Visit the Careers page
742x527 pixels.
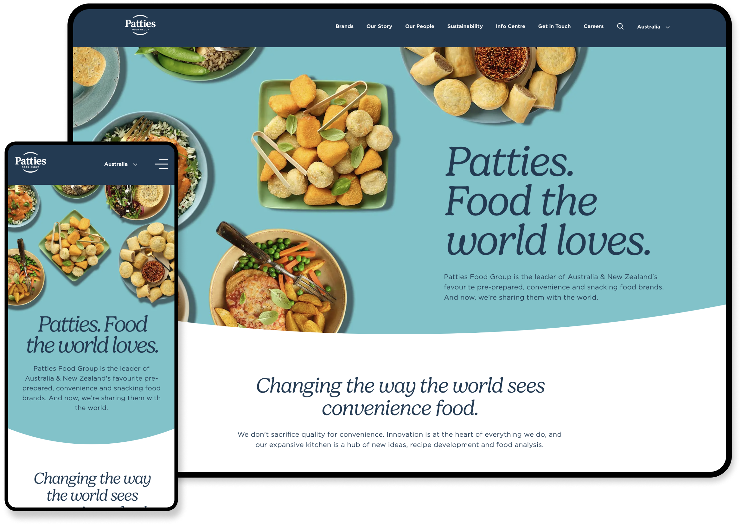pyautogui.click(x=593, y=26)
